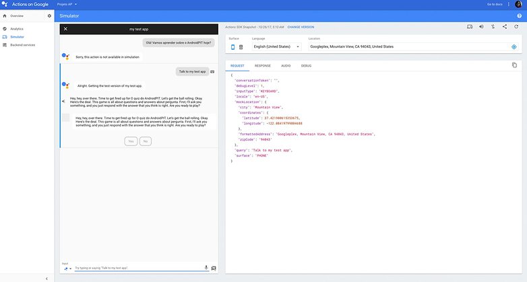Click the help question mark icon
This screenshot has width=527, height=282.
click(x=520, y=15)
